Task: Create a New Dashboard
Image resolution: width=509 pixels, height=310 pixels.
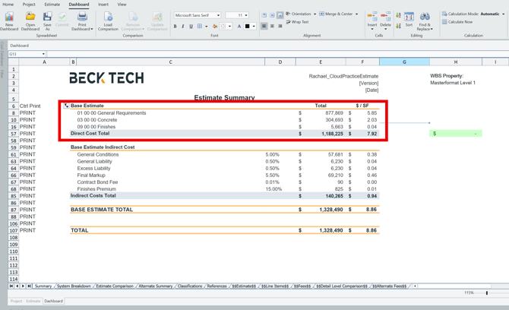Action: [9, 21]
